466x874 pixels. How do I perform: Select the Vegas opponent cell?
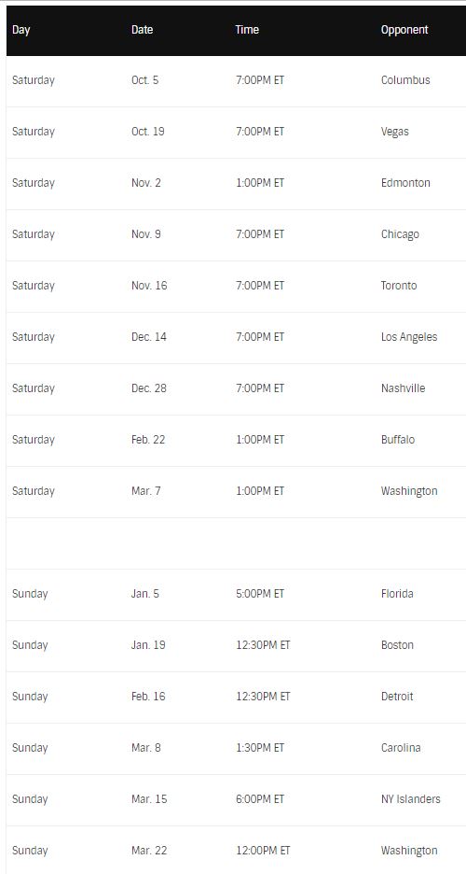point(395,132)
